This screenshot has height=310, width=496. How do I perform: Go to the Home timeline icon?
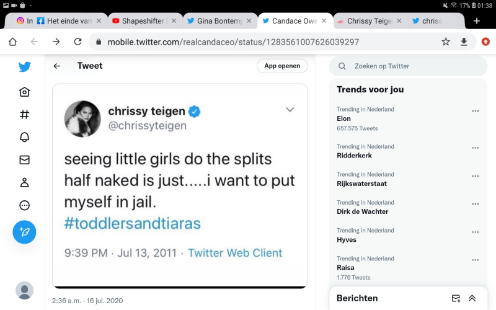point(24,92)
